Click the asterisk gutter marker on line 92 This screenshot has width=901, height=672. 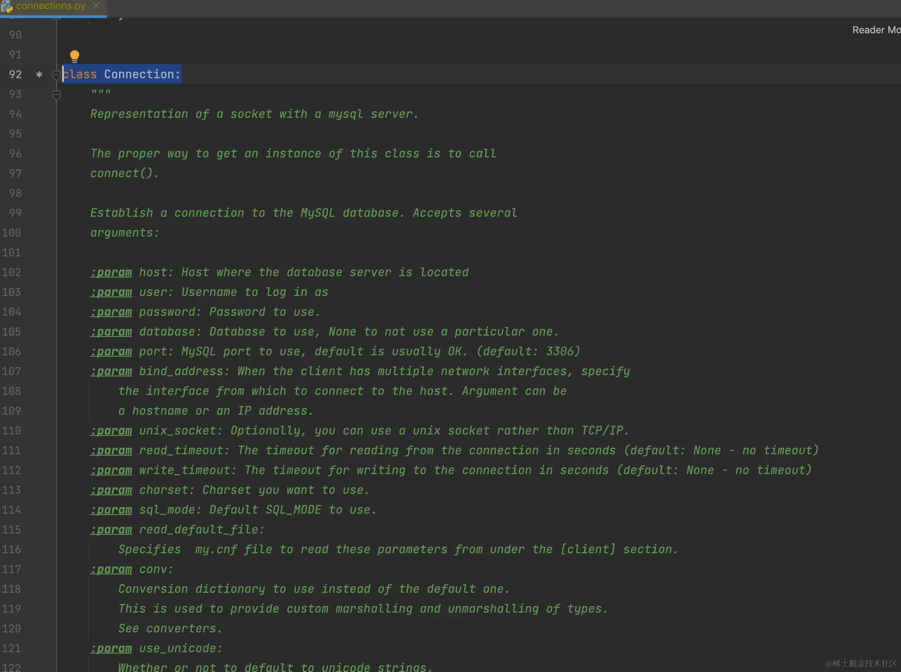click(x=39, y=75)
